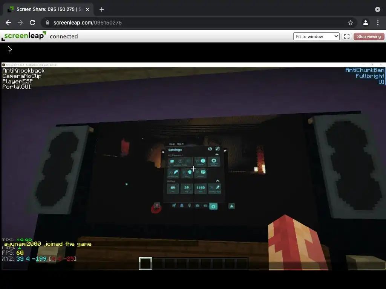Open the rocket icon in panel bottom bar
Image resolution: width=386 pixels, height=289 pixels.
174,205
